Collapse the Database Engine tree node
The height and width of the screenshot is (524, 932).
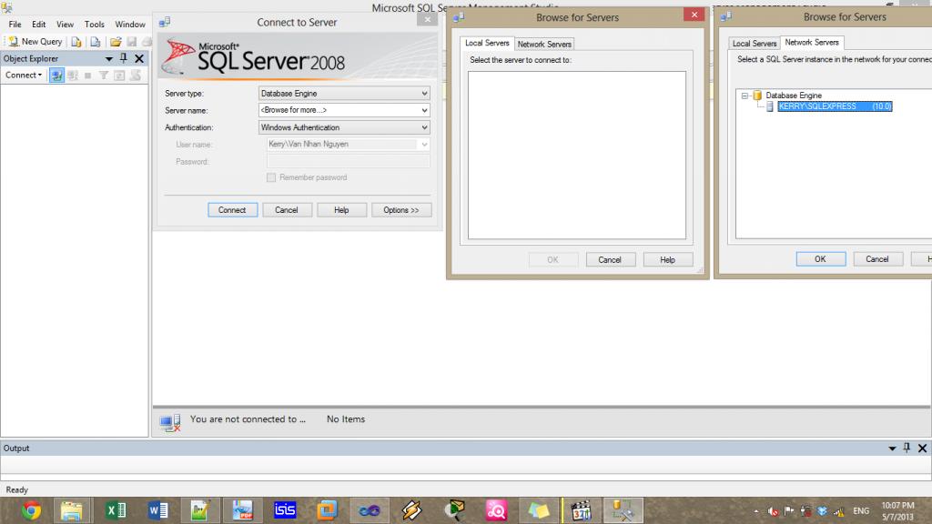pyautogui.click(x=745, y=95)
